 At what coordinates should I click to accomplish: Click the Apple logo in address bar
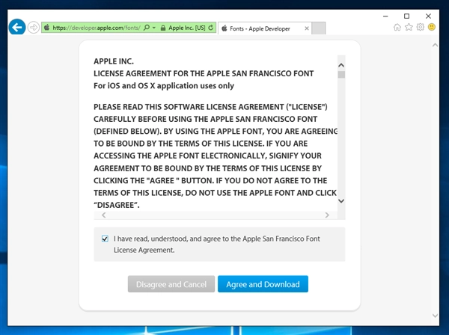46,28
